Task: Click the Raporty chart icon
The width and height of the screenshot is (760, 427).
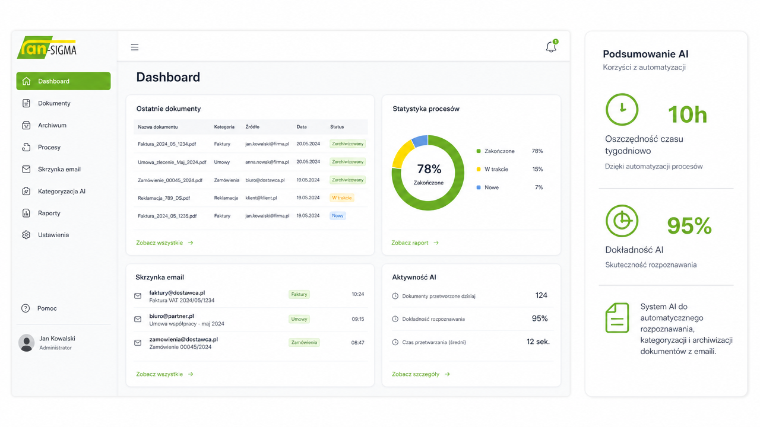Action: pos(26,213)
